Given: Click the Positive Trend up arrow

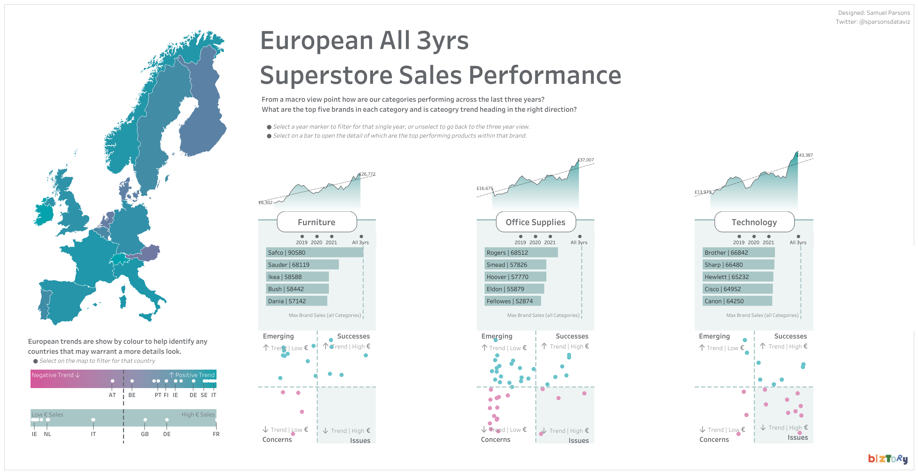Looking at the screenshot, I should [171, 374].
